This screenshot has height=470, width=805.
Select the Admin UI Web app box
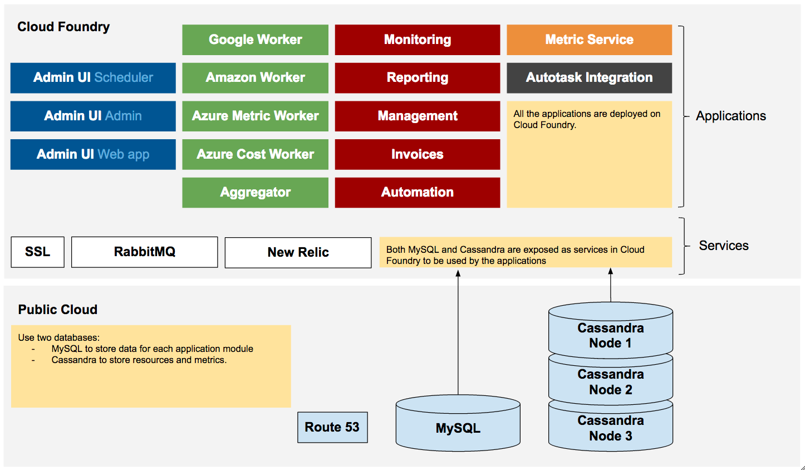point(93,154)
